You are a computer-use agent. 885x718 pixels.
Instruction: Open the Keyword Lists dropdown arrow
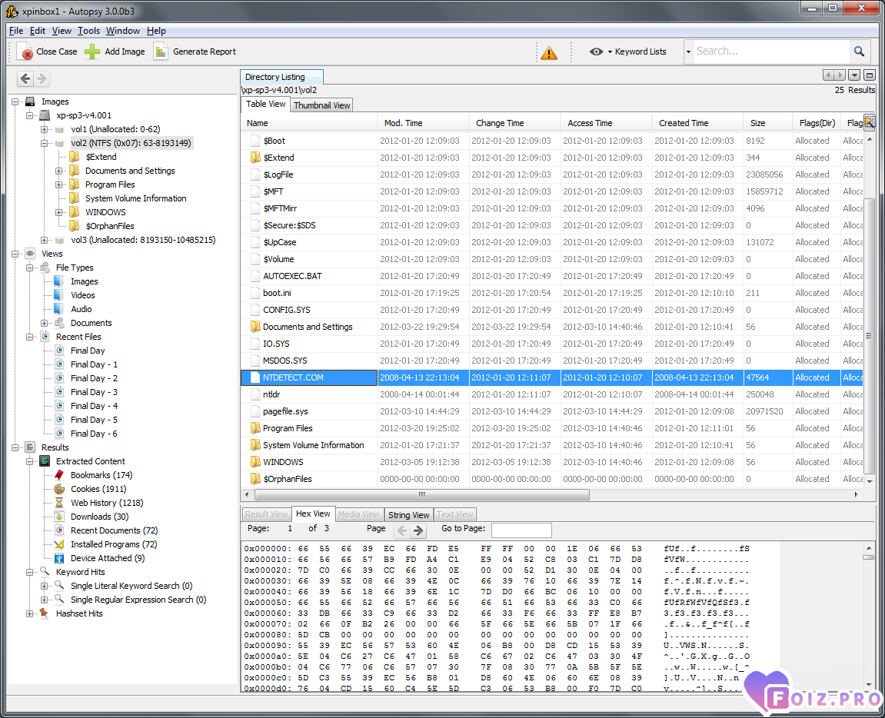point(611,52)
